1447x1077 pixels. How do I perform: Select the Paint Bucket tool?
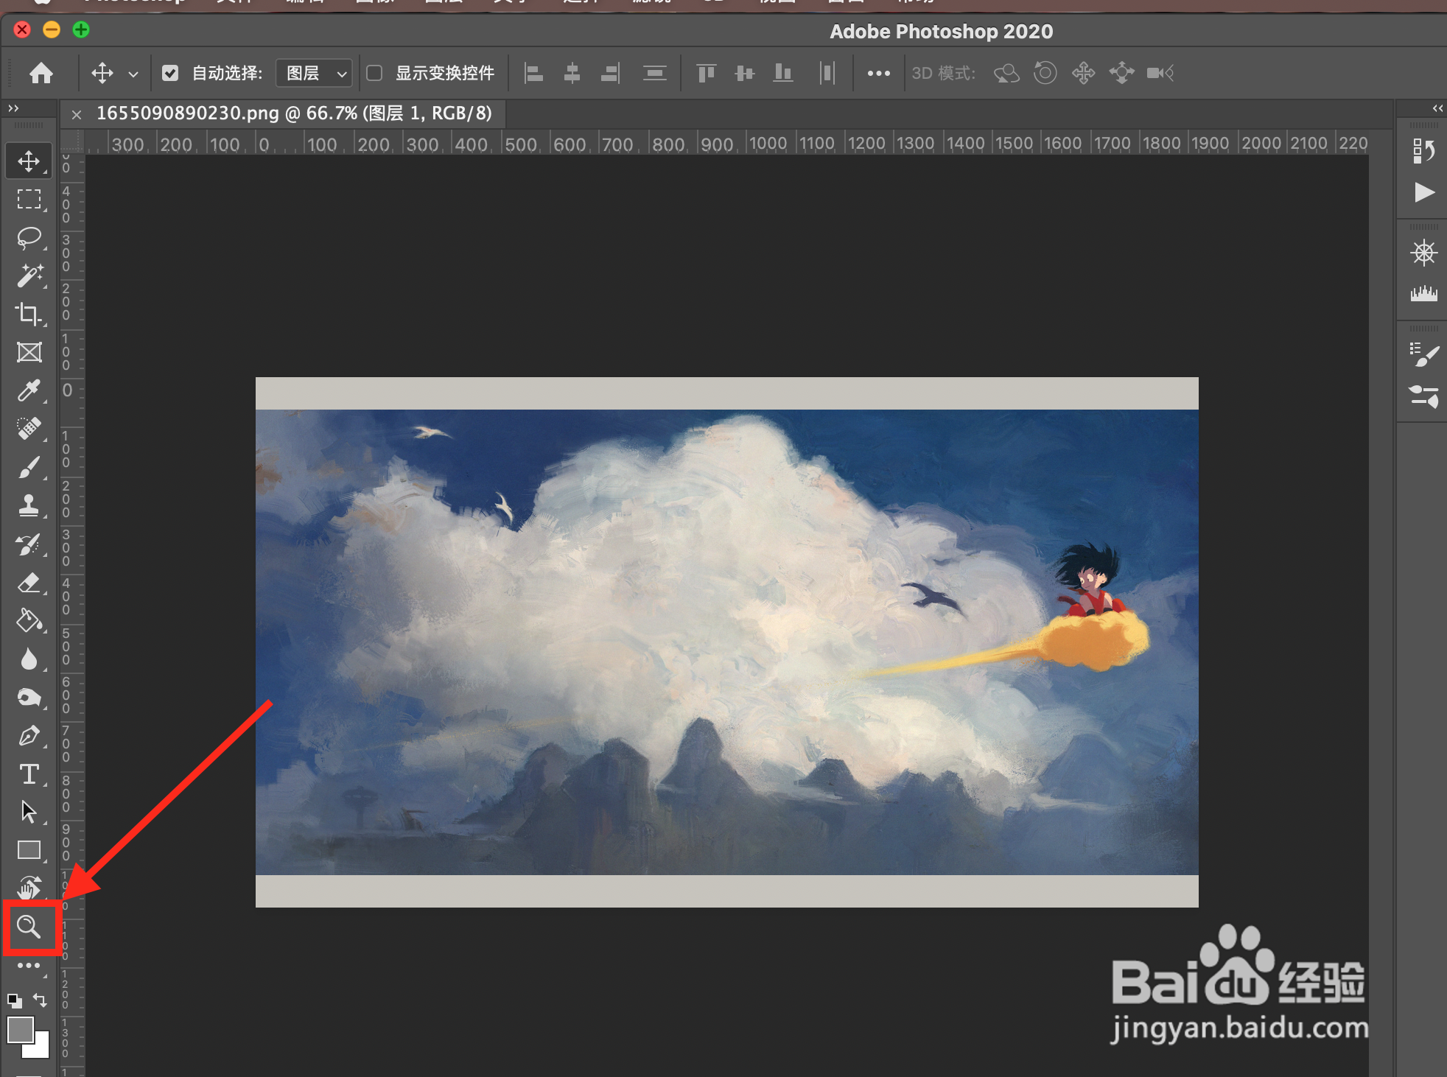coord(29,621)
